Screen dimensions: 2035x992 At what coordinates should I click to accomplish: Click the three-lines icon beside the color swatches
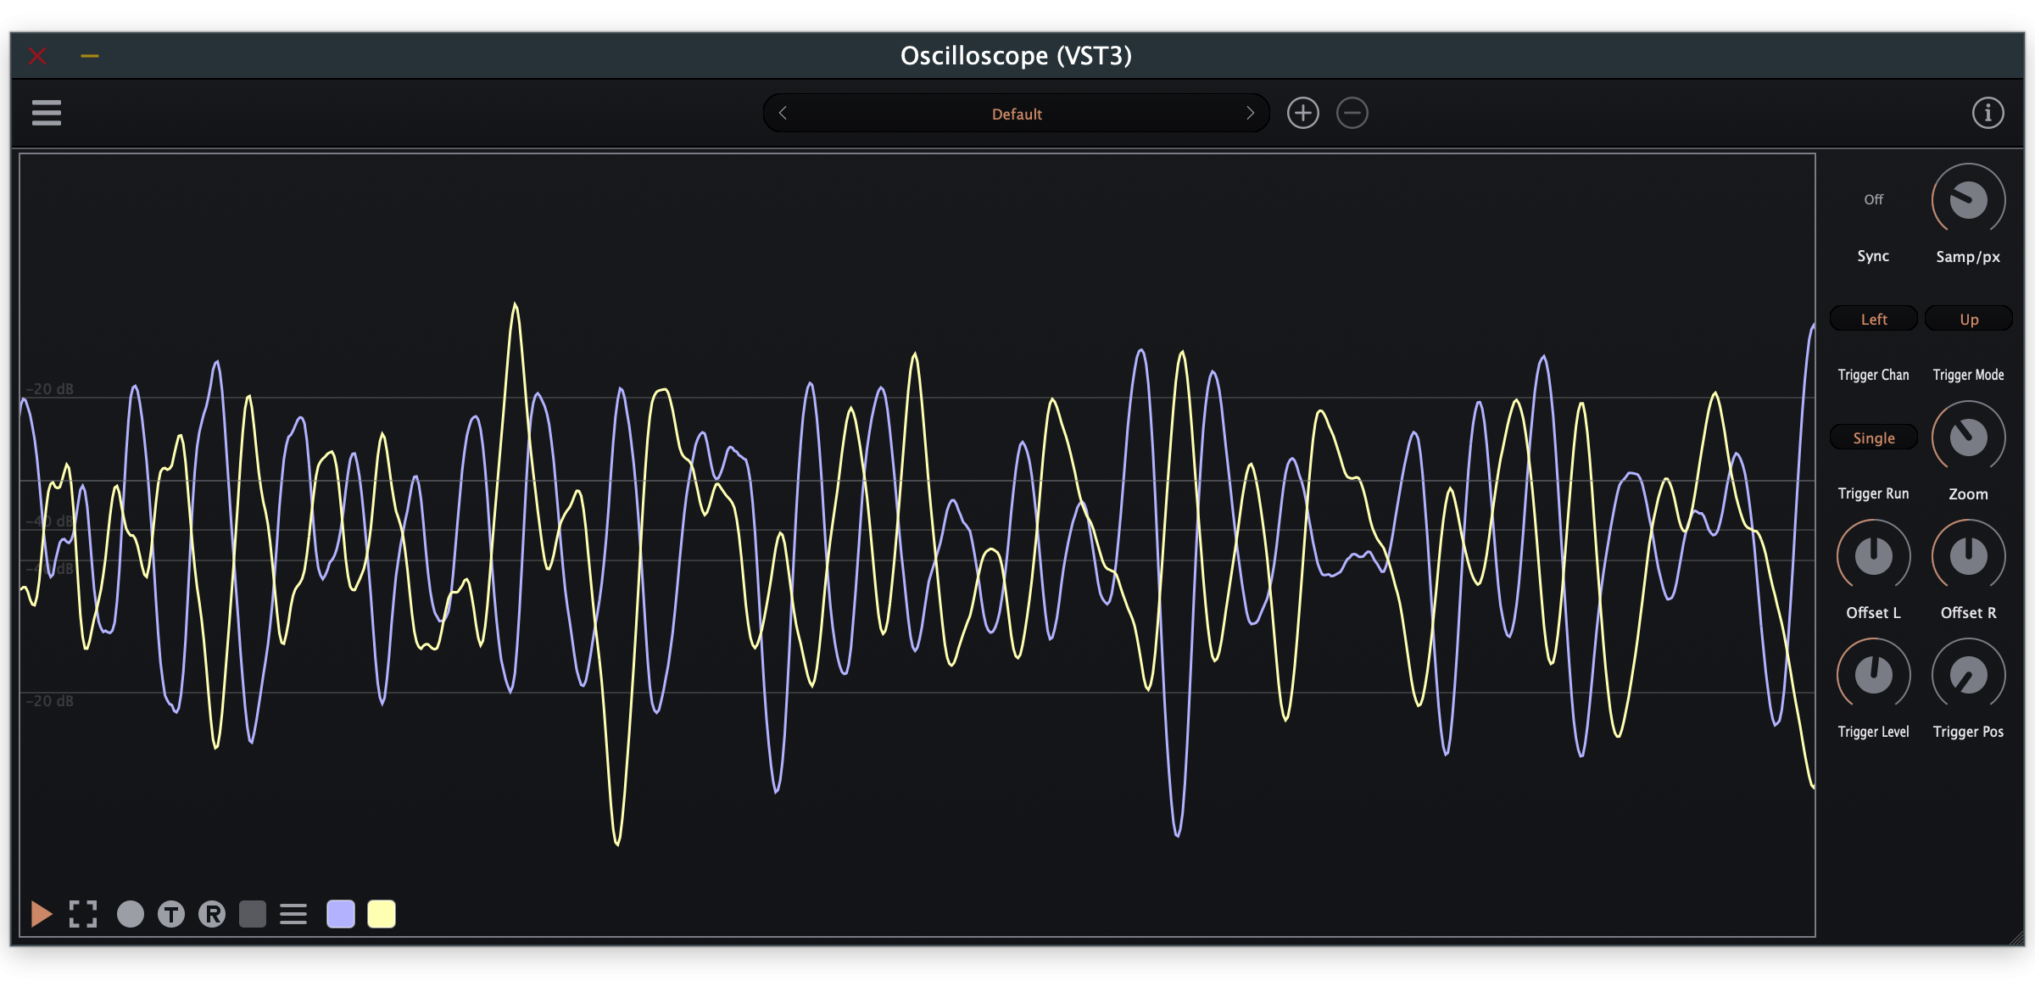(x=293, y=914)
